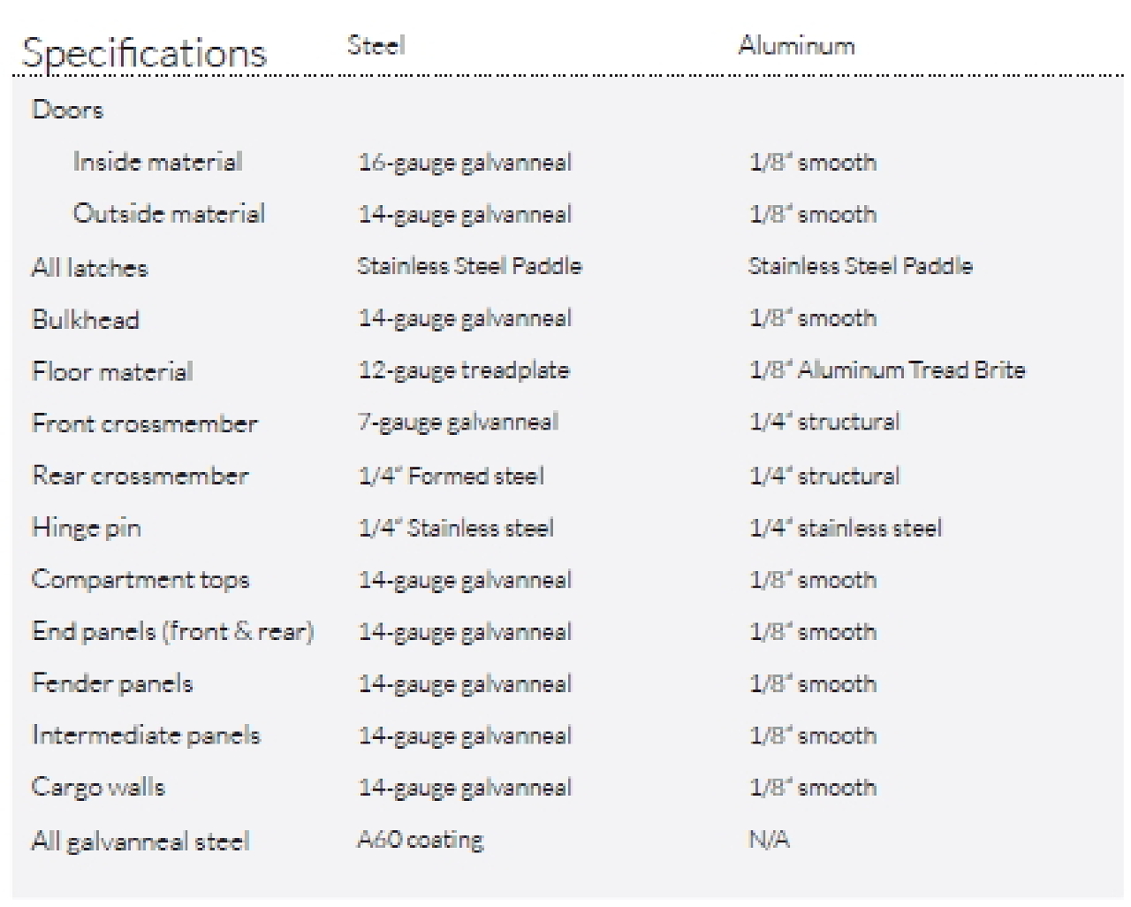Click the 7-gauge galvanneal value

click(458, 423)
